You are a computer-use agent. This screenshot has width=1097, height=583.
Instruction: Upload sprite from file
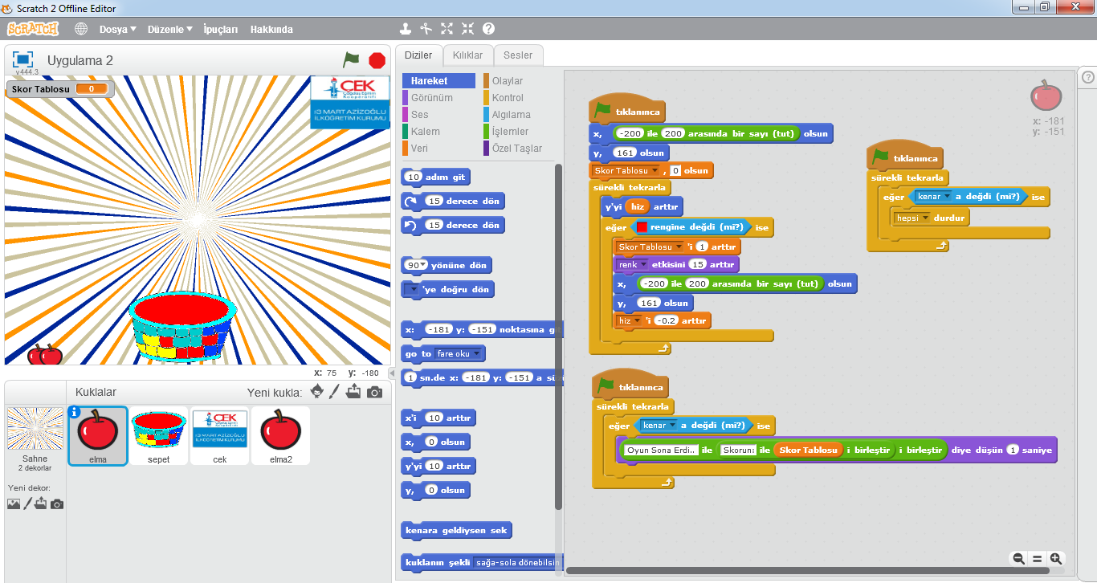tap(354, 392)
